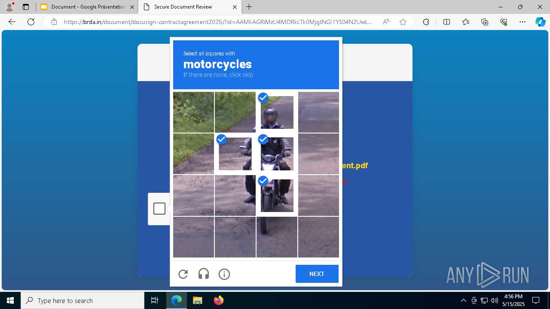
Task: Select the tile showing the rider's leg and boot
Action: pyautogui.click(x=235, y=195)
